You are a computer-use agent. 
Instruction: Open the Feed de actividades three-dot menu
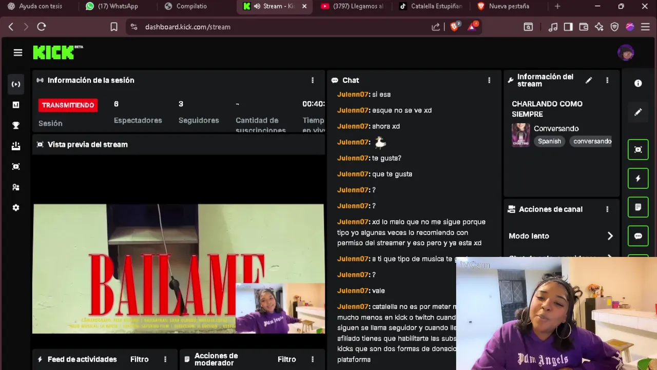pos(165,359)
